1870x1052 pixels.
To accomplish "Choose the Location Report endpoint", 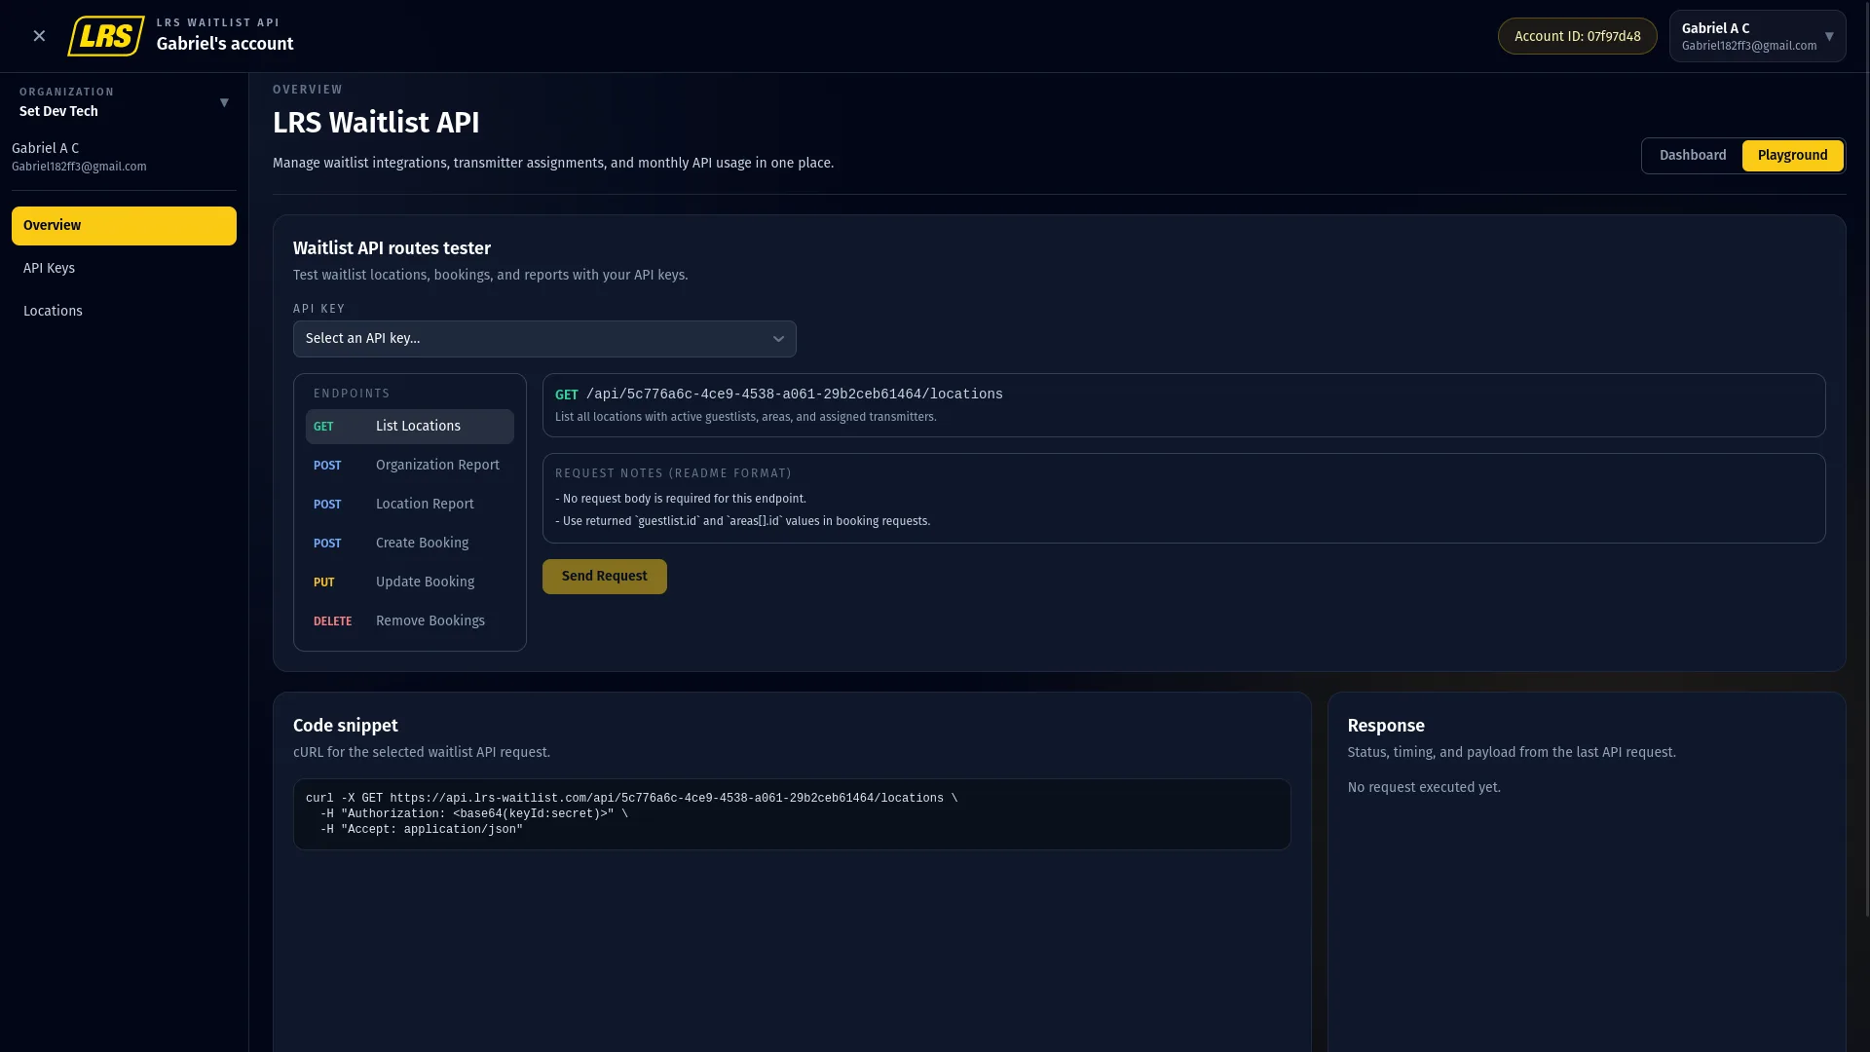I will (x=409, y=505).
